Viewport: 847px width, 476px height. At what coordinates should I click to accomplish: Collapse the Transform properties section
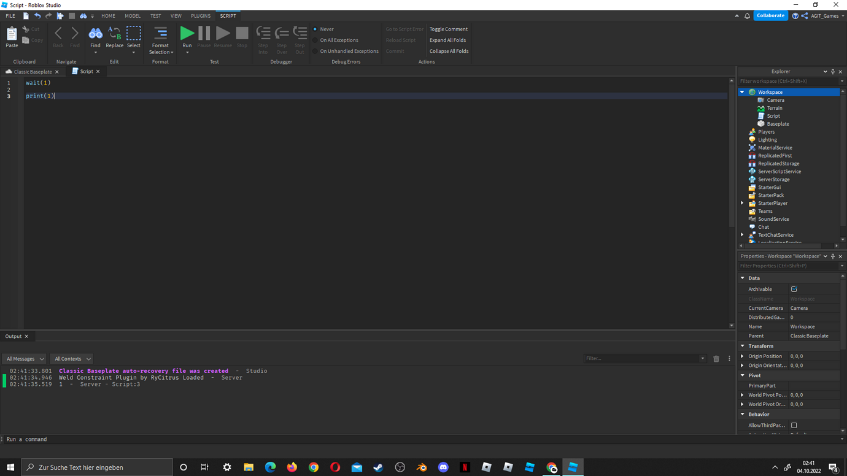[743, 346]
